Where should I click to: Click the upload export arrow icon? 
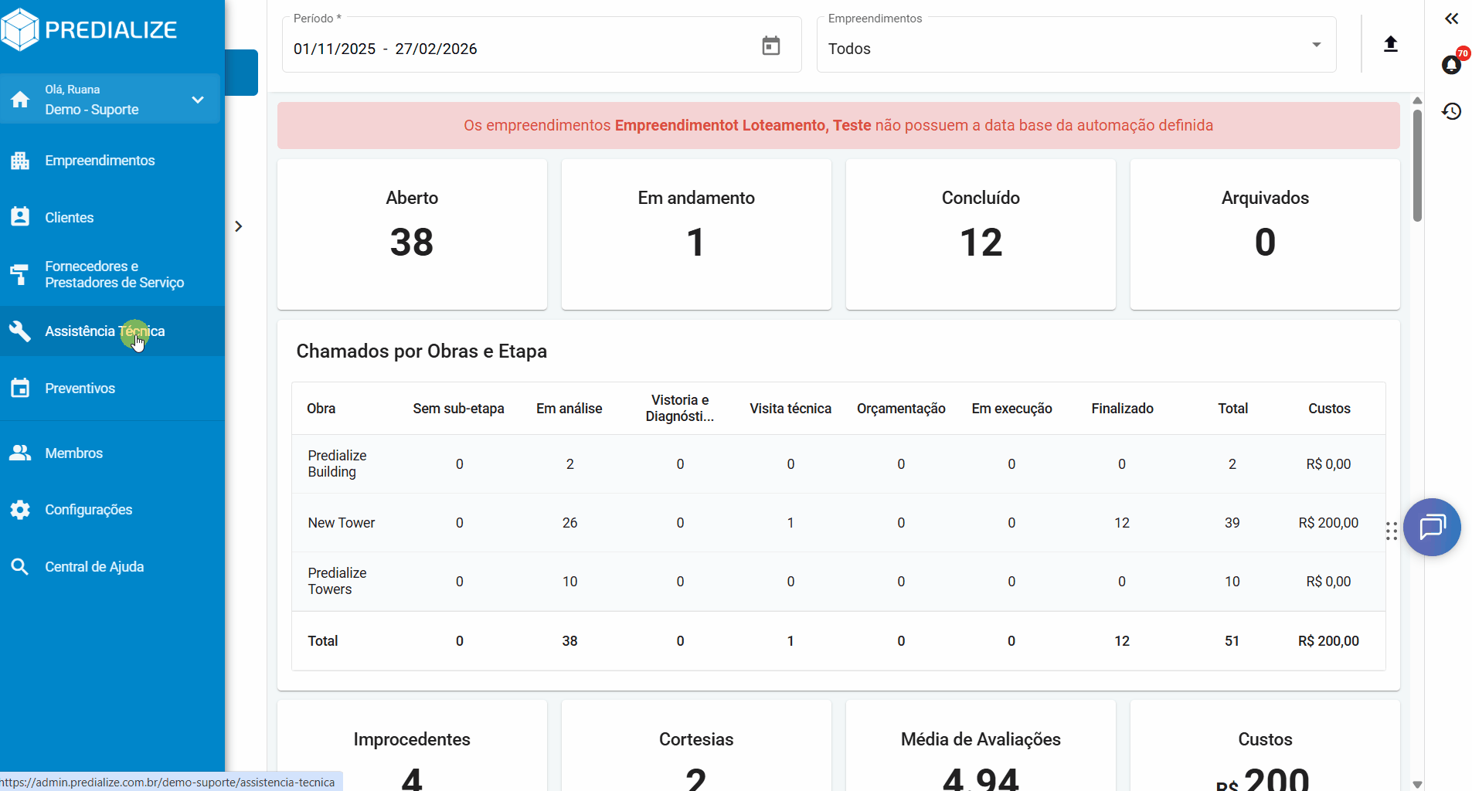1390,44
